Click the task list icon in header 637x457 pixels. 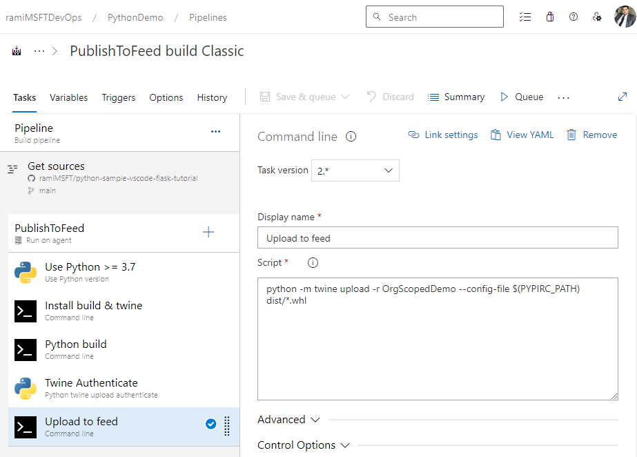[x=525, y=17]
